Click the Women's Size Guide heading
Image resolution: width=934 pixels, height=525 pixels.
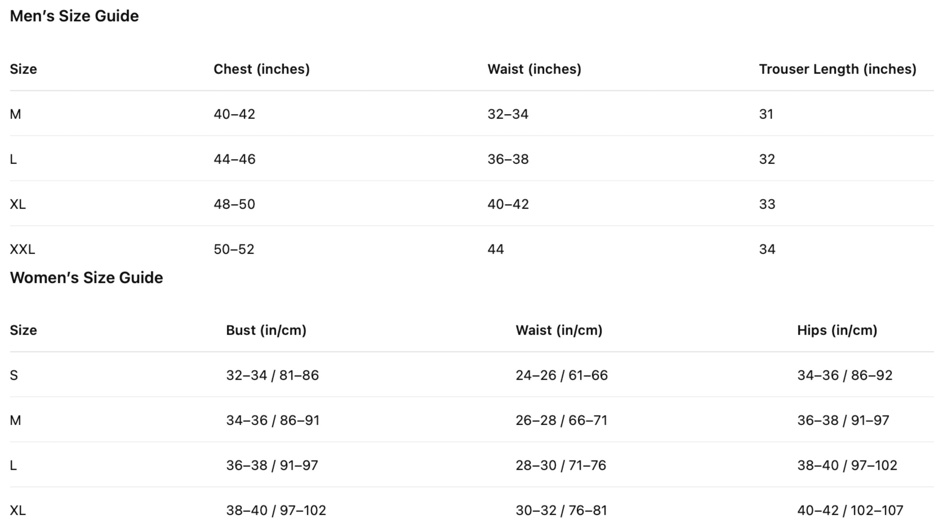click(x=86, y=278)
